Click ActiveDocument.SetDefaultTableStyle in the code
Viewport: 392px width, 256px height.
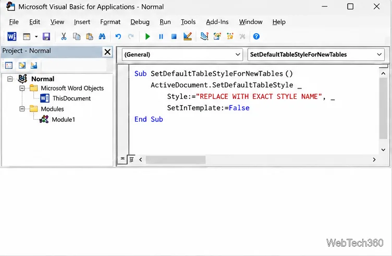coord(222,85)
